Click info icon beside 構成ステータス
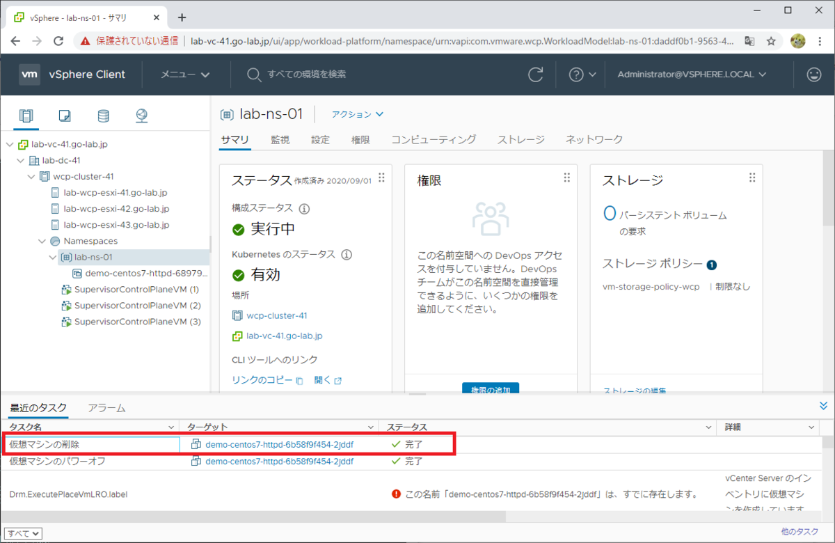The width and height of the screenshot is (835, 543). (x=304, y=208)
